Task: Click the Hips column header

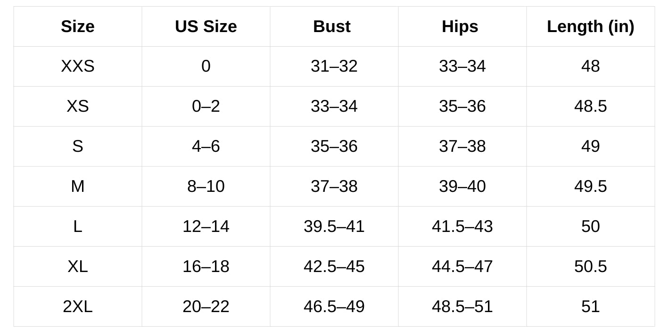Action: [x=462, y=26]
